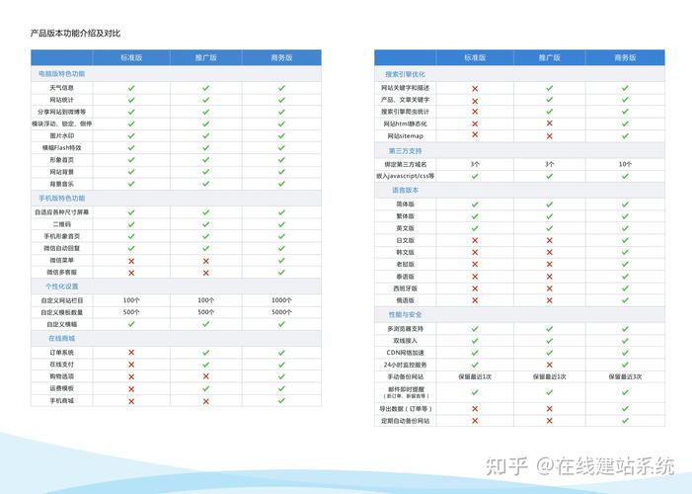The height and width of the screenshot is (494, 692).
Task: Click the 搜索引擎优化 section heading
Action: point(405,74)
